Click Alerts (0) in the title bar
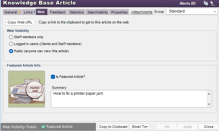 tap(187, 3)
